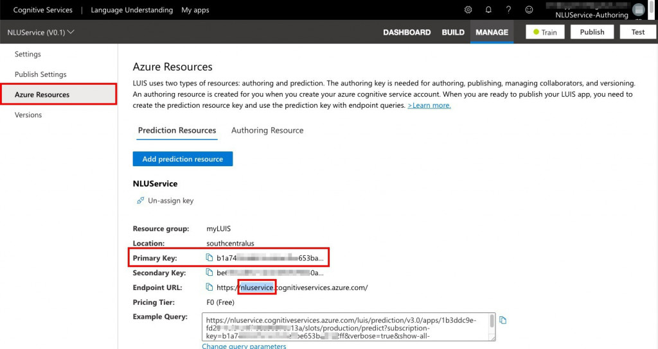Click the myLUIS resource group value
The height and width of the screenshot is (349, 658).
tap(218, 229)
